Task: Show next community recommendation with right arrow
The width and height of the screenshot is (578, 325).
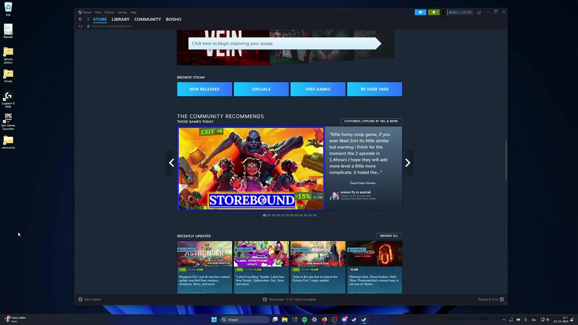Action: point(408,163)
